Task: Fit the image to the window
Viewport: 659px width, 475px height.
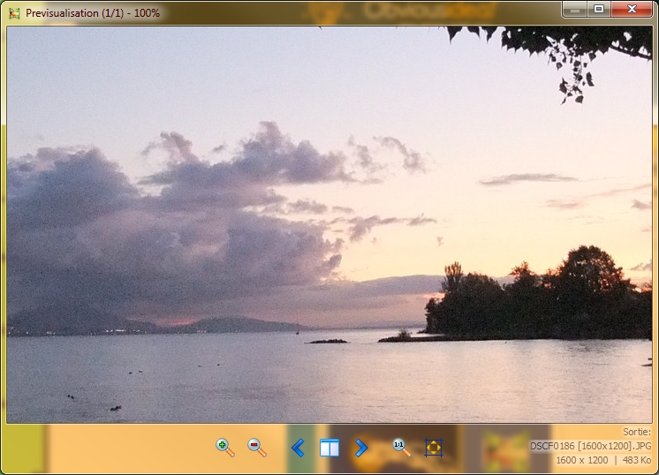Action: pos(433,448)
